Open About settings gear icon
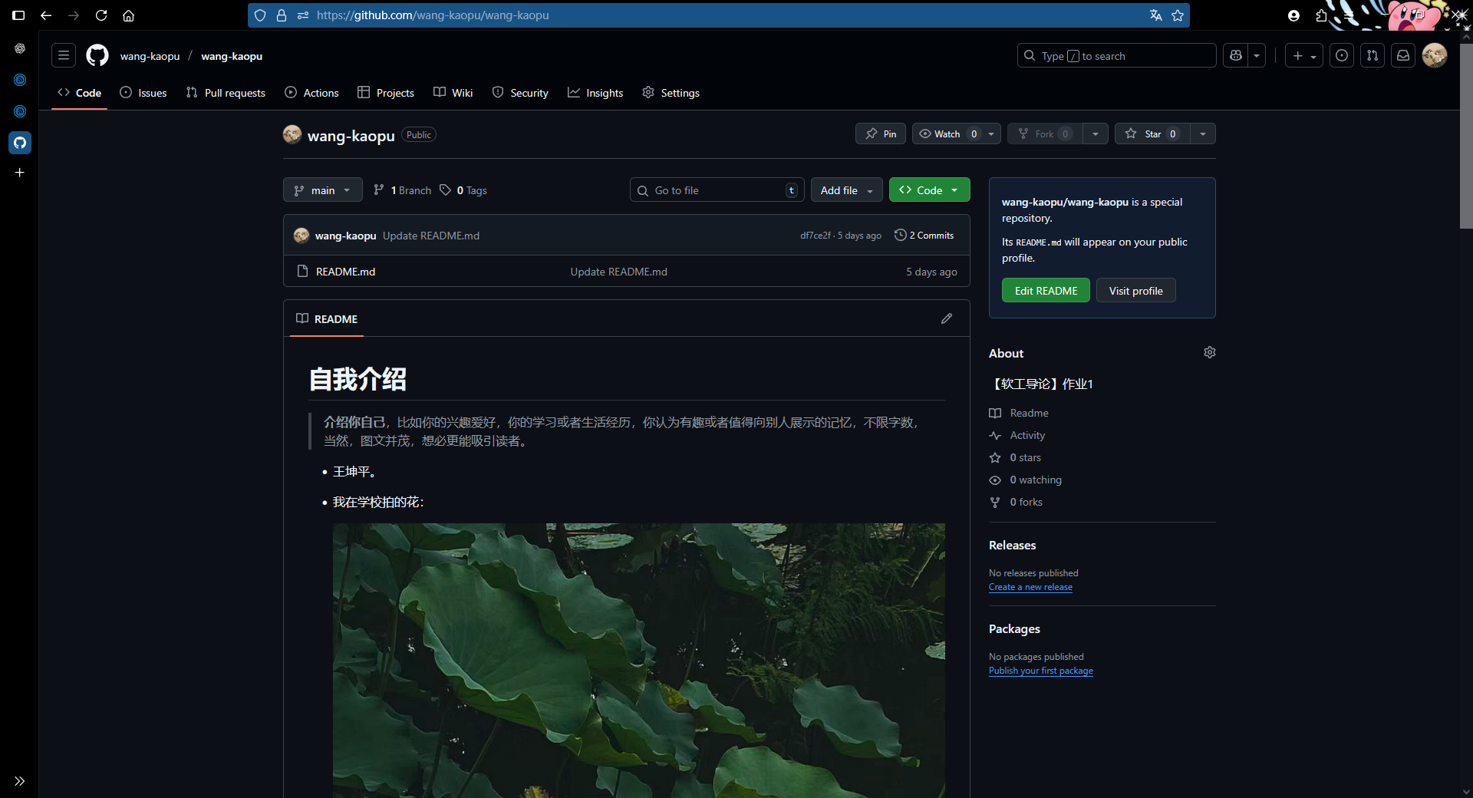1473x798 pixels. click(x=1210, y=352)
